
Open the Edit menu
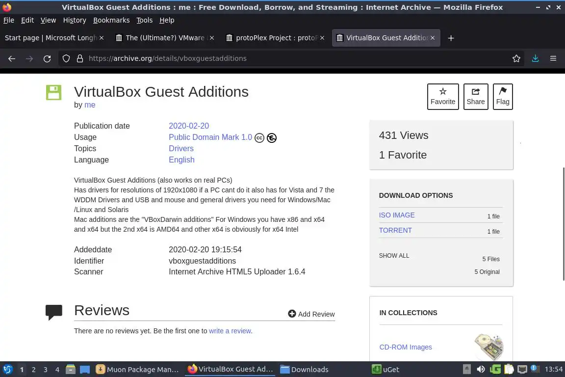(27, 20)
